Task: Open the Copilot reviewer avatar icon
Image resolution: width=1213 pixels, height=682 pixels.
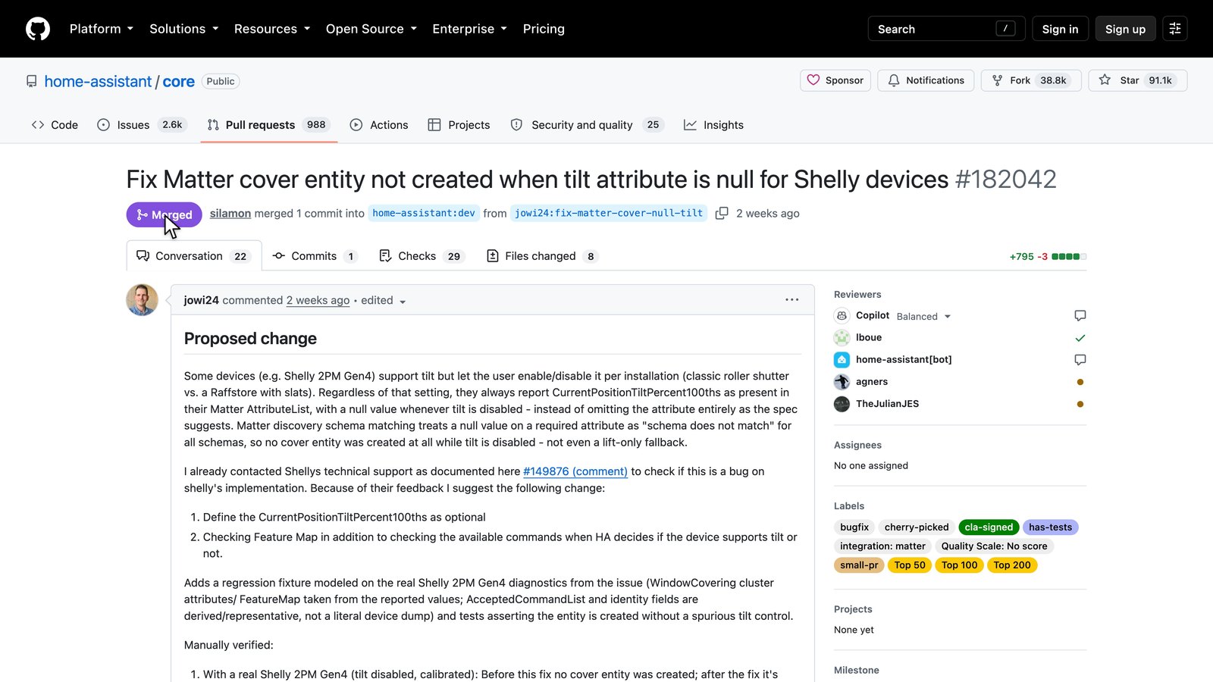Action: [842, 316]
